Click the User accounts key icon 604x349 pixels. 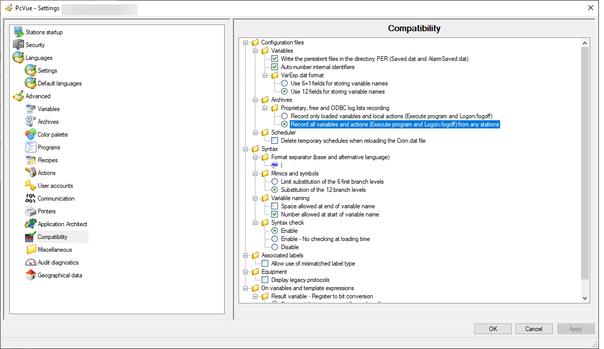(x=30, y=186)
